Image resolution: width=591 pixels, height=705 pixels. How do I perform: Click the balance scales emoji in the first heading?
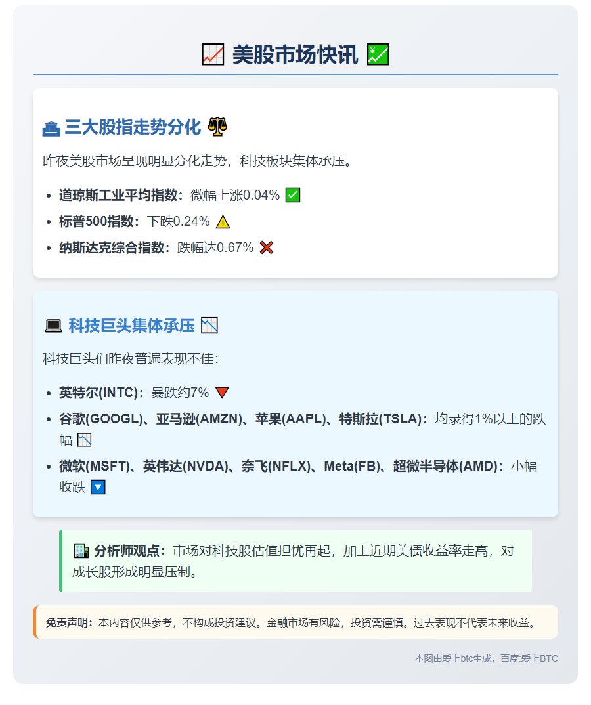tap(217, 127)
